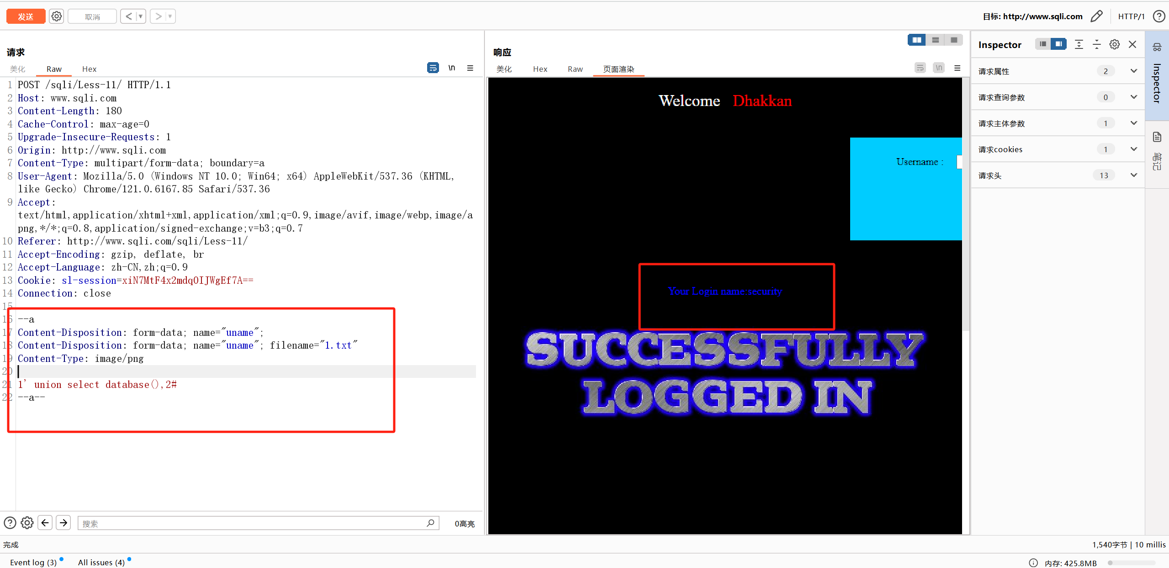This screenshot has width=1169, height=568.
Task: Switch to request Hex tab
Action: point(89,69)
